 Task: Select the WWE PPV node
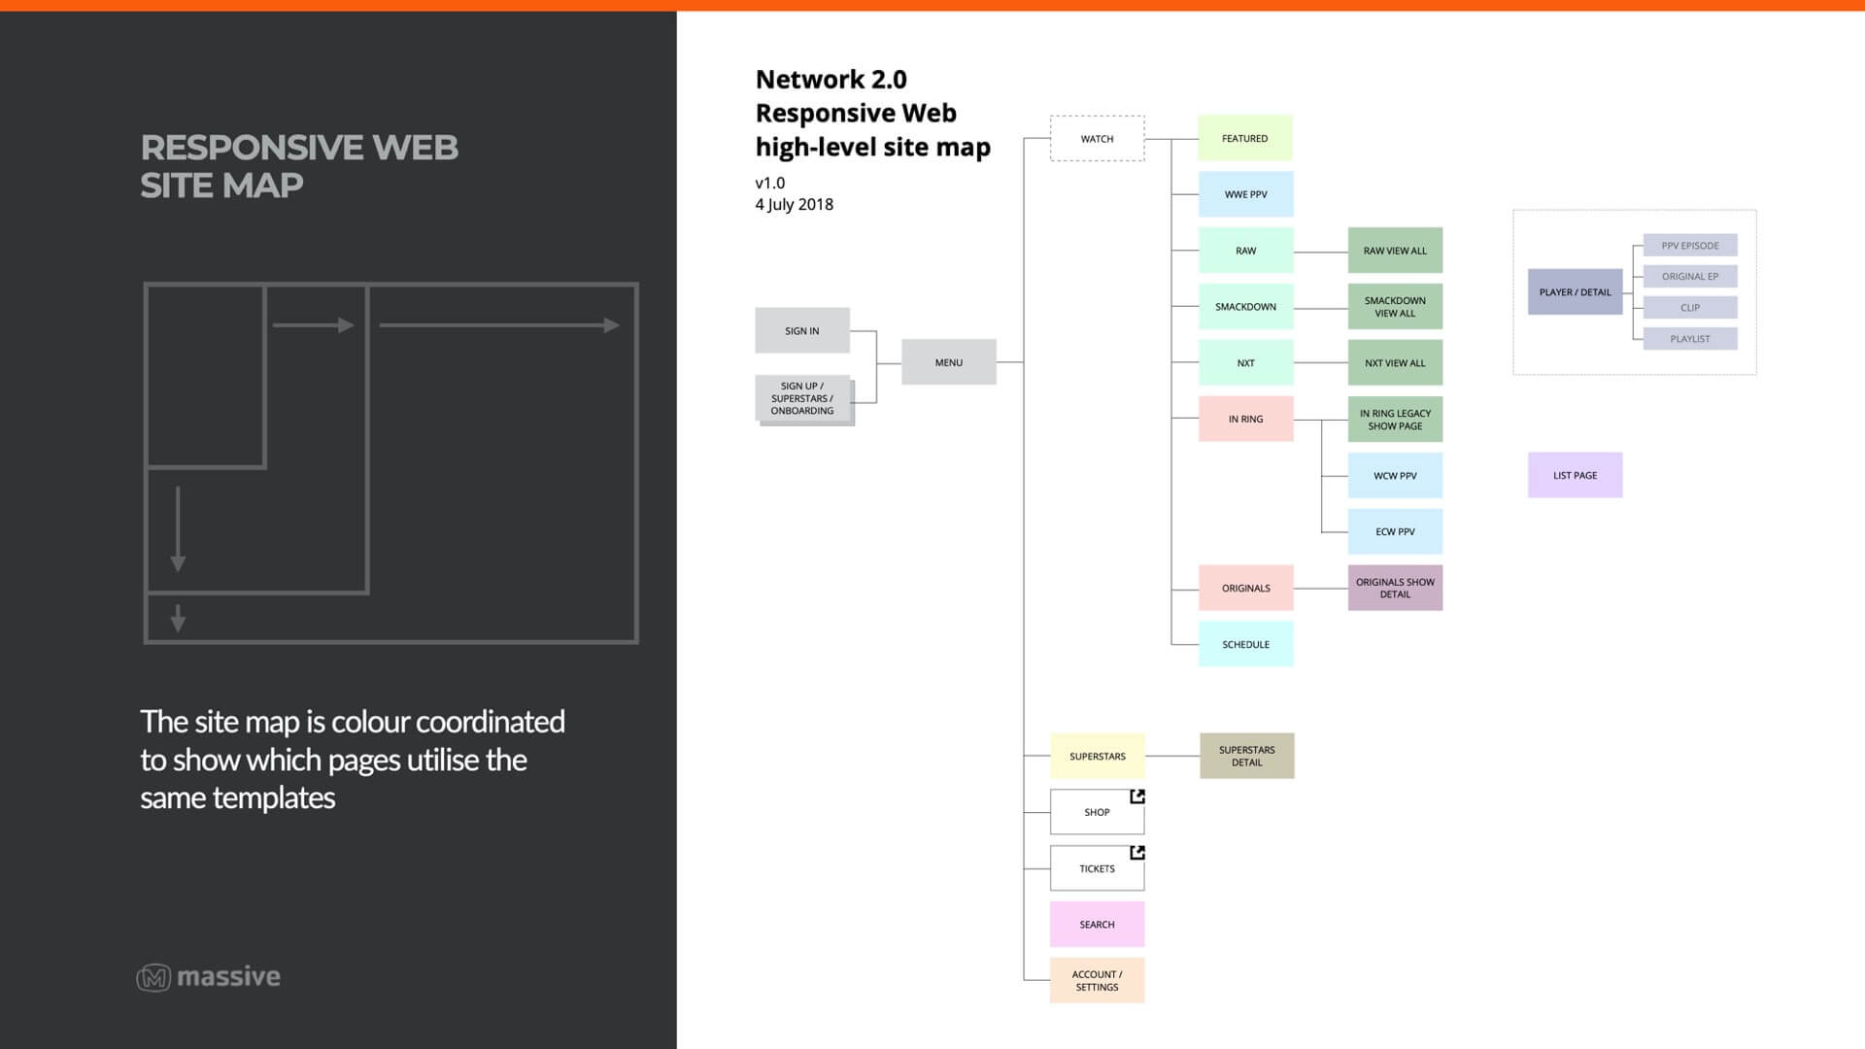click(1245, 194)
